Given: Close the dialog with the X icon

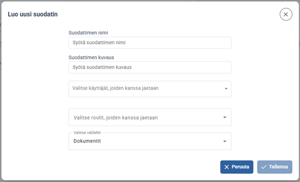Looking at the screenshot, I should click(x=286, y=14).
